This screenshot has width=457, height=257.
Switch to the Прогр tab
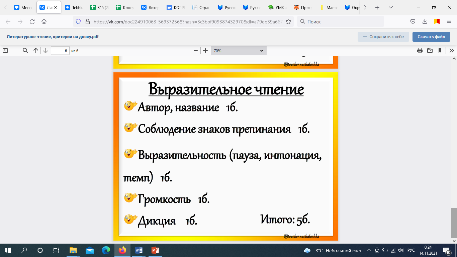pyautogui.click(x=303, y=7)
